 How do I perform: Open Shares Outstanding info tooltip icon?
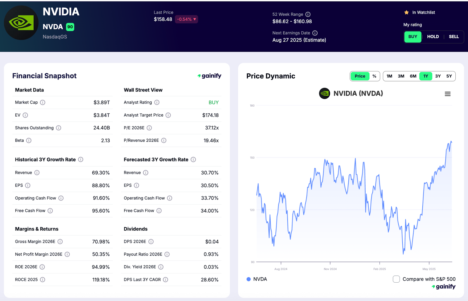pos(58,128)
